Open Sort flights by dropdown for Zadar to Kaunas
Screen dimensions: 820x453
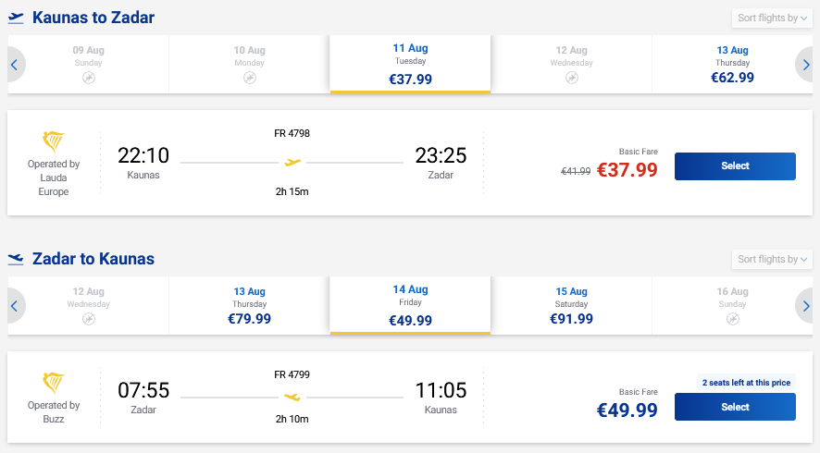[x=773, y=260]
